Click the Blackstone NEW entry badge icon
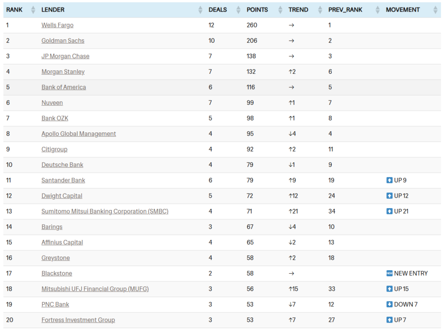 tap(389, 273)
